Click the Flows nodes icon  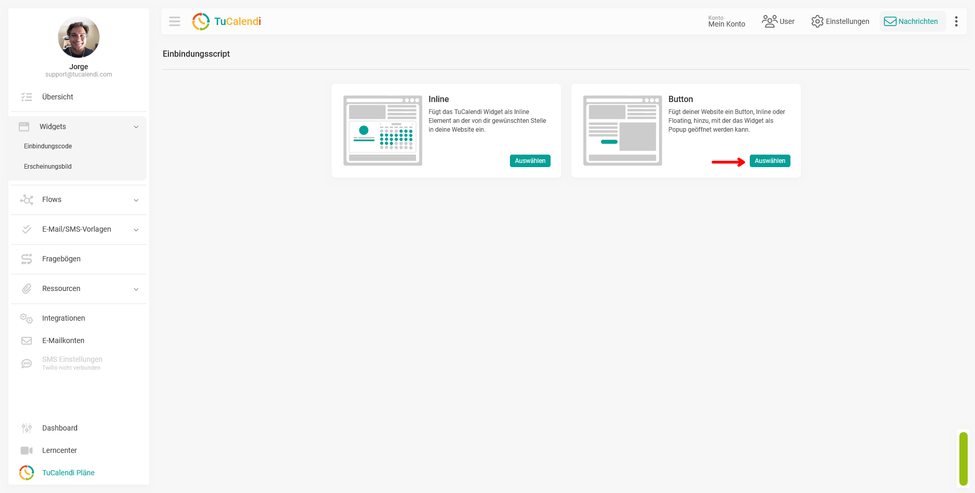point(27,199)
